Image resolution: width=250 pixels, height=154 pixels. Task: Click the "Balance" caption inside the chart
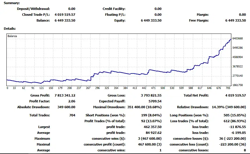[12, 36]
